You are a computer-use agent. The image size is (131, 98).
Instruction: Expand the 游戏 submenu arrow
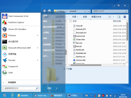[x=63, y=21]
